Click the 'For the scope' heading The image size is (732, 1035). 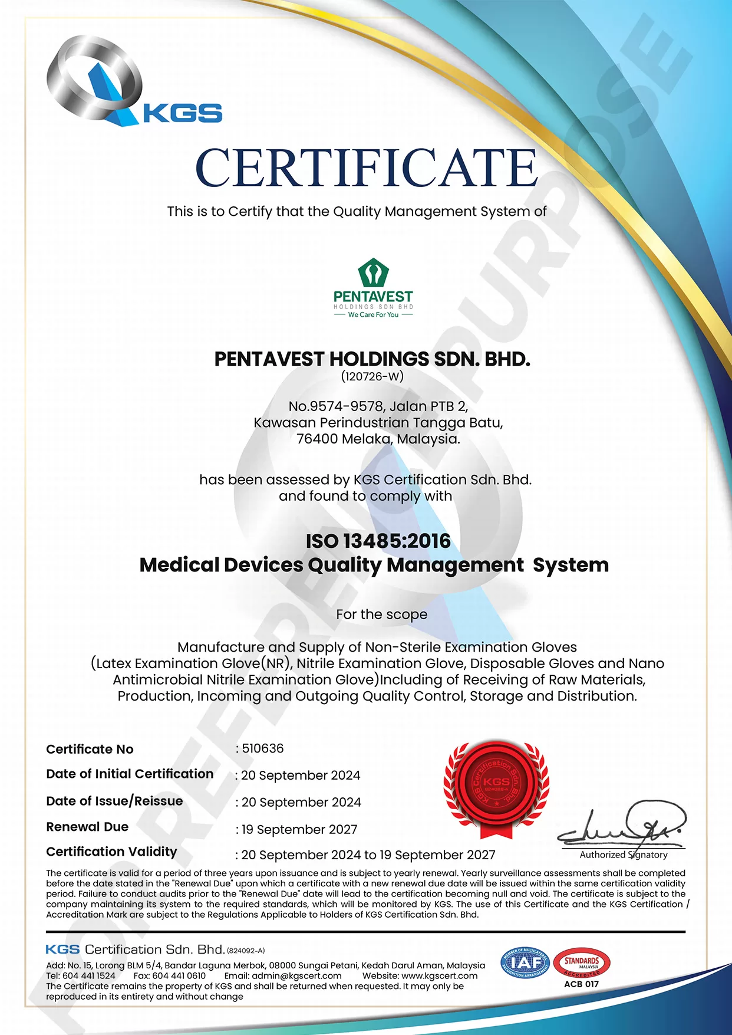tap(381, 615)
